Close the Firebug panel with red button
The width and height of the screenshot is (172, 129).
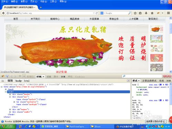(x=170, y=76)
